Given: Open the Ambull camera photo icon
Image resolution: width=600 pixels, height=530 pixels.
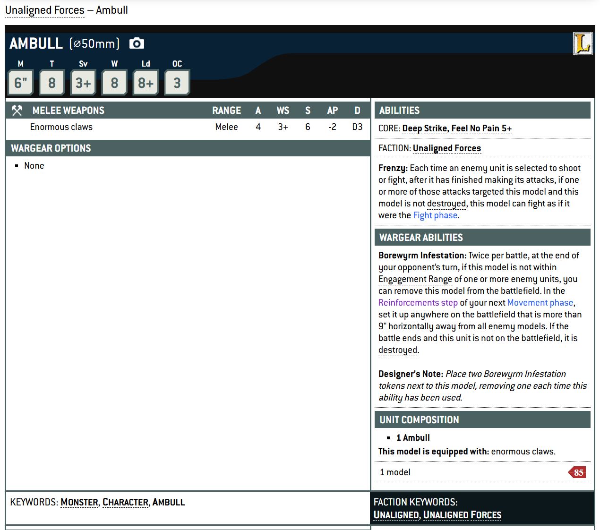Looking at the screenshot, I should pyautogui.click(x=137, y=43).
